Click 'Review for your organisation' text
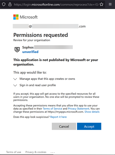The height and width of the screenshot is (155, 115). [x=32, y=40]
